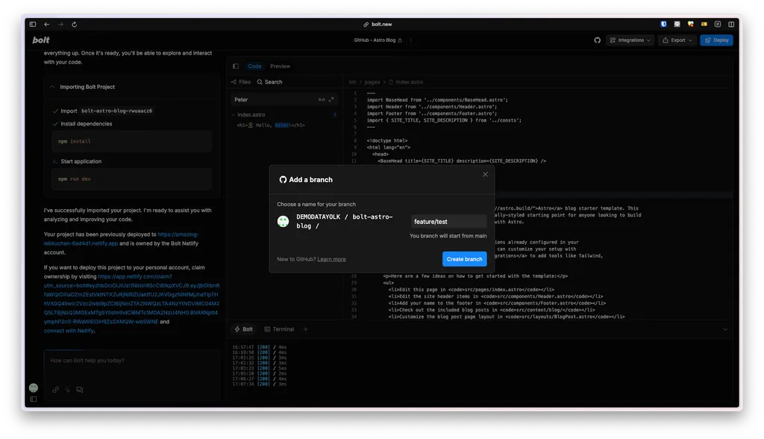Click the Start application step
This screenshot has width=764, height=439.
[x=77, y=161]
